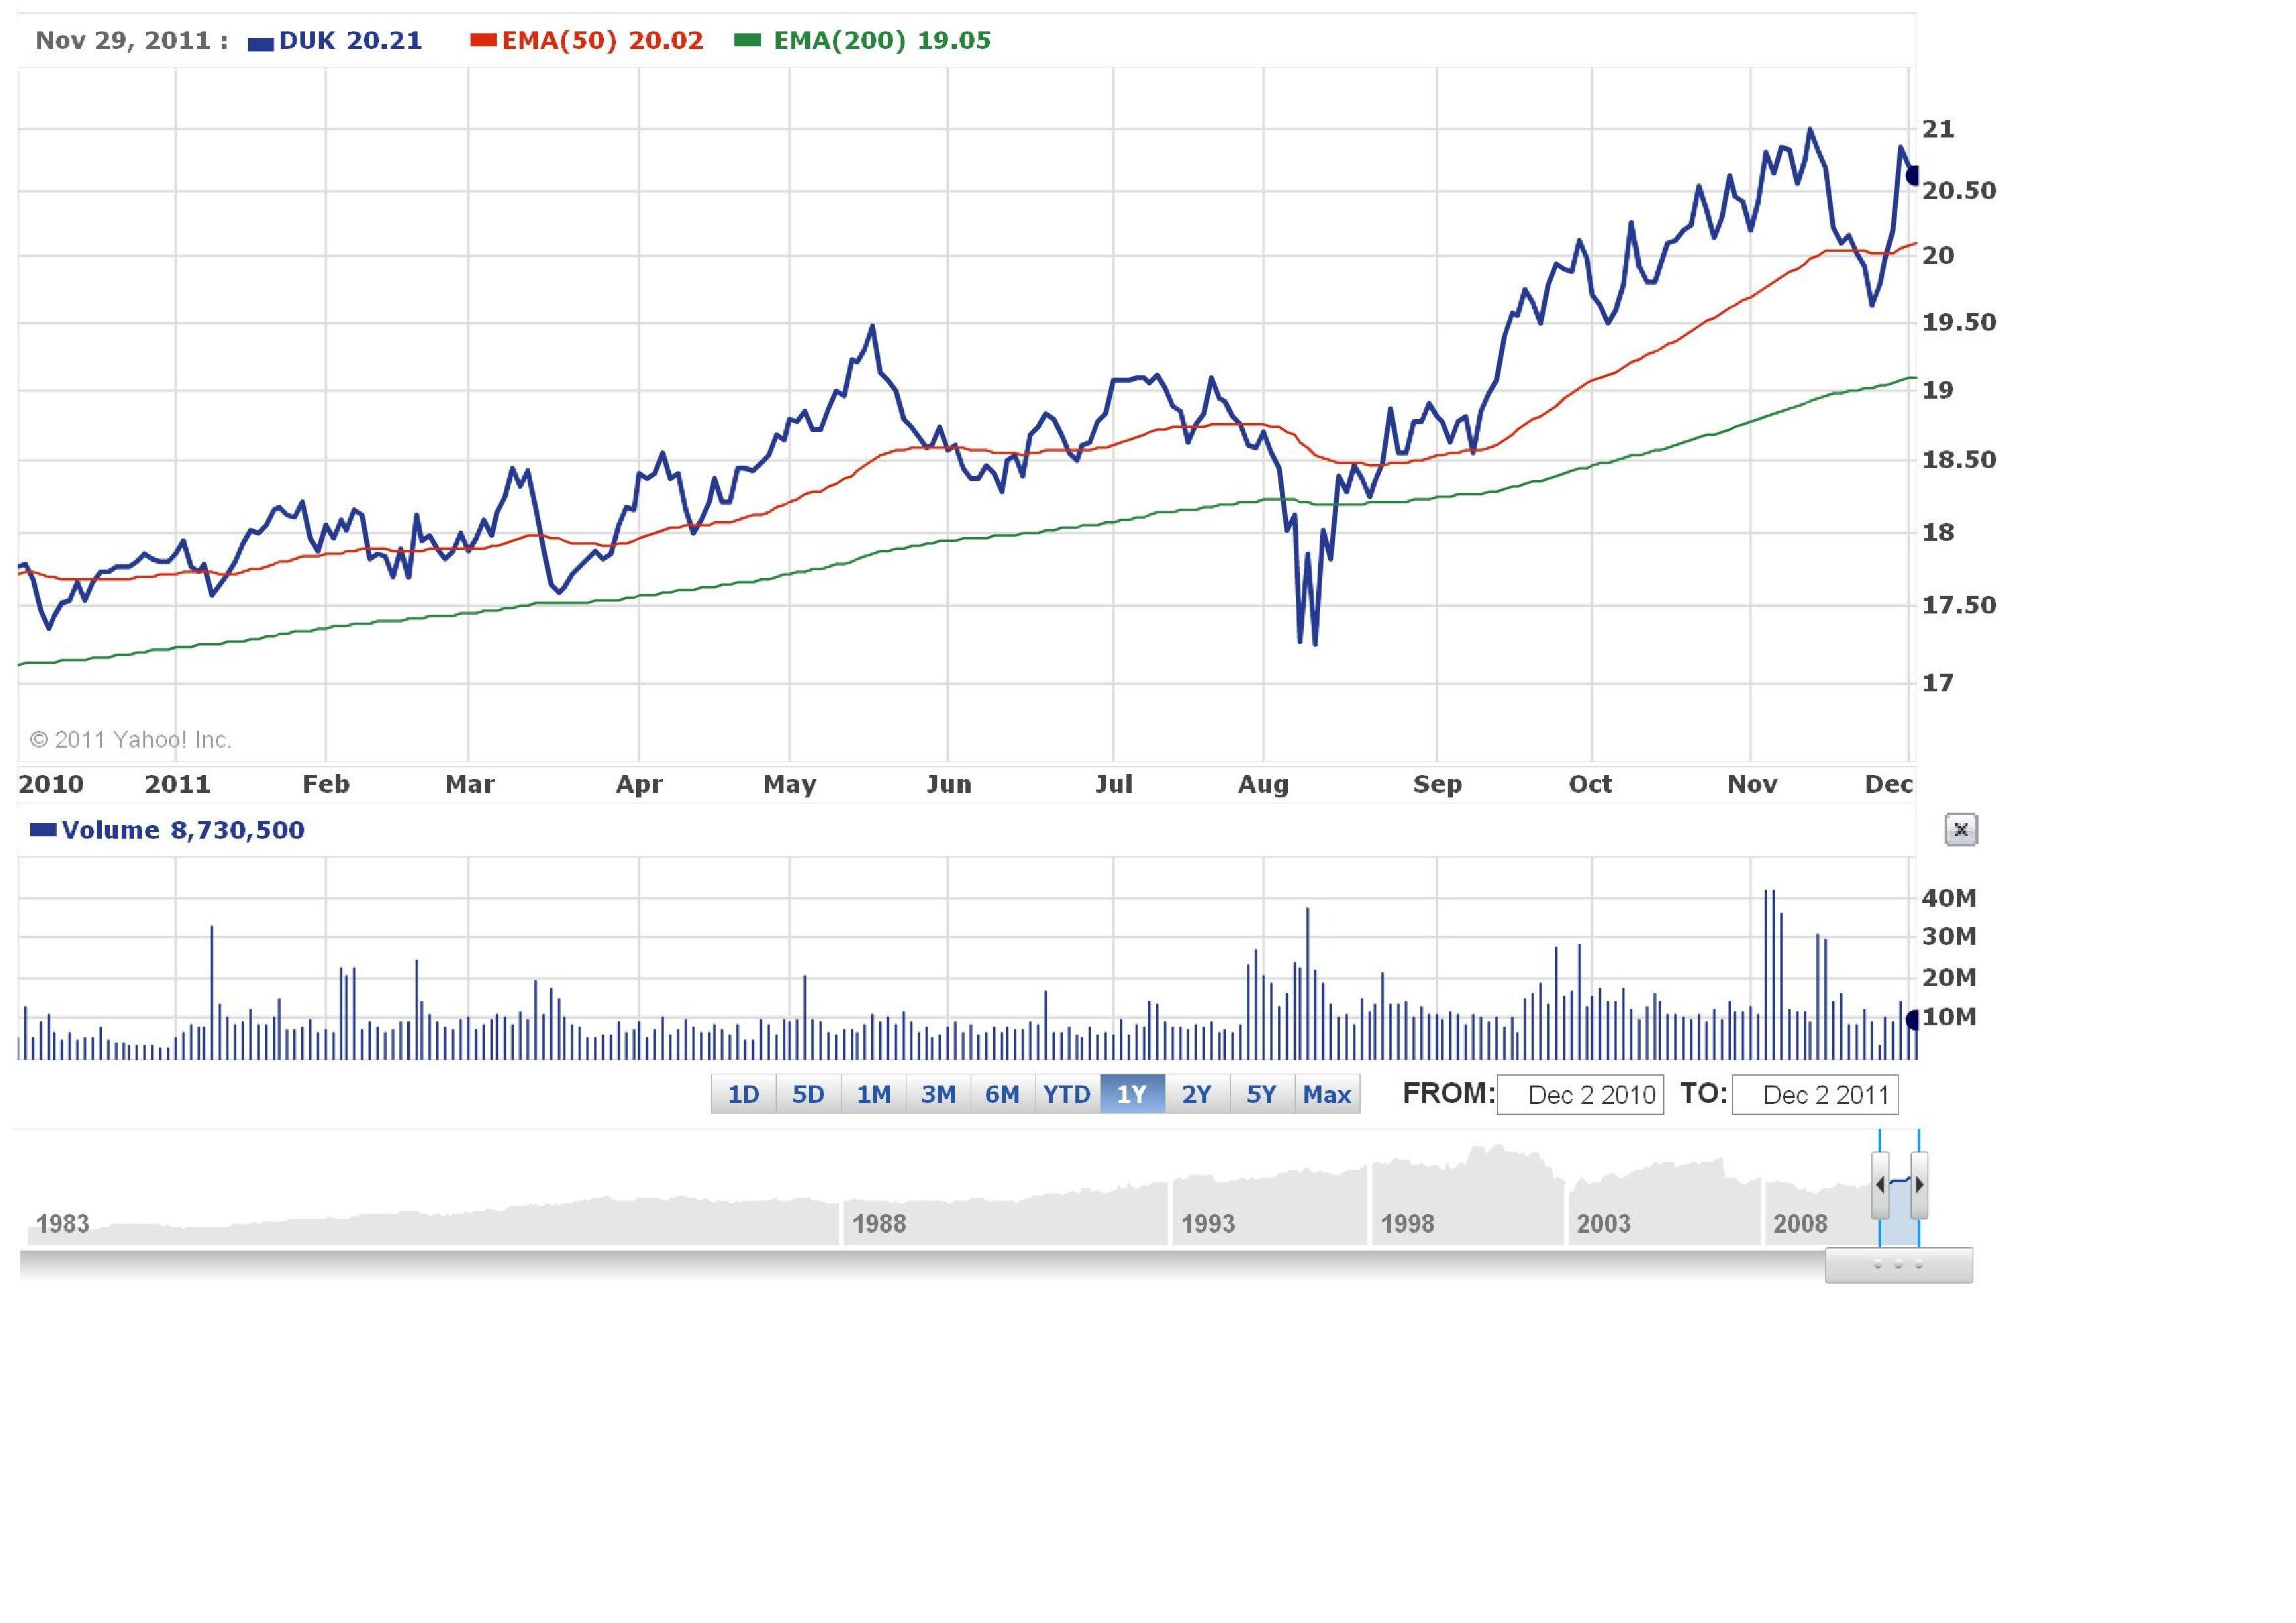The image size is (2296, 1623).
Task: Click the 19.50 price axis label
Action: click(1959, 322)
